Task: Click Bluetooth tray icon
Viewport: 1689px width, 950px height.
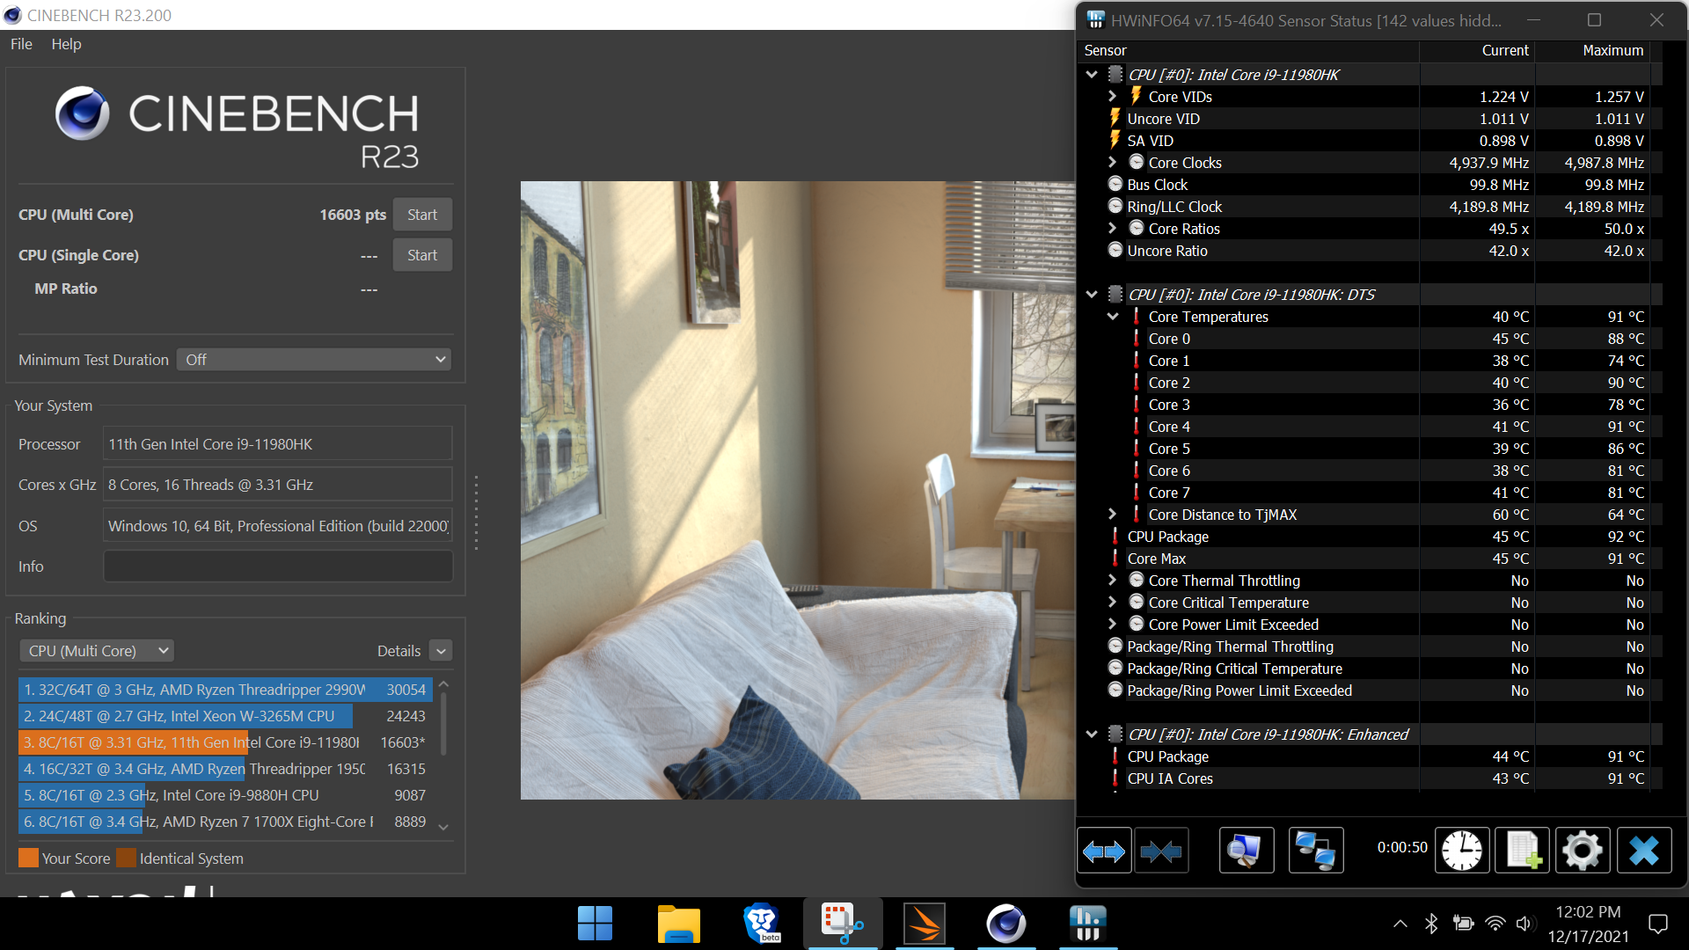Action: coord(1431,924)
